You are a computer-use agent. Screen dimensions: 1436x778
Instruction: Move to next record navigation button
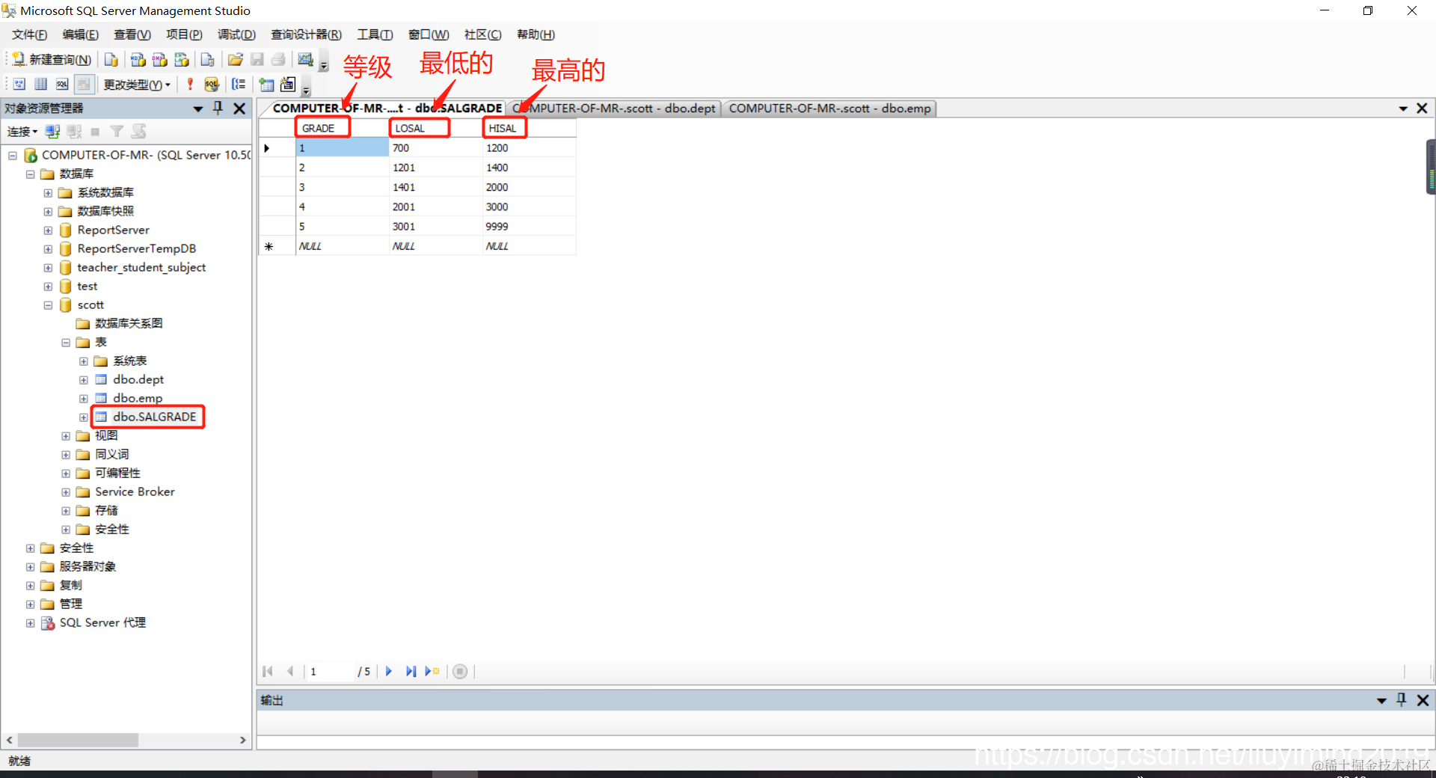coord(389,671)
